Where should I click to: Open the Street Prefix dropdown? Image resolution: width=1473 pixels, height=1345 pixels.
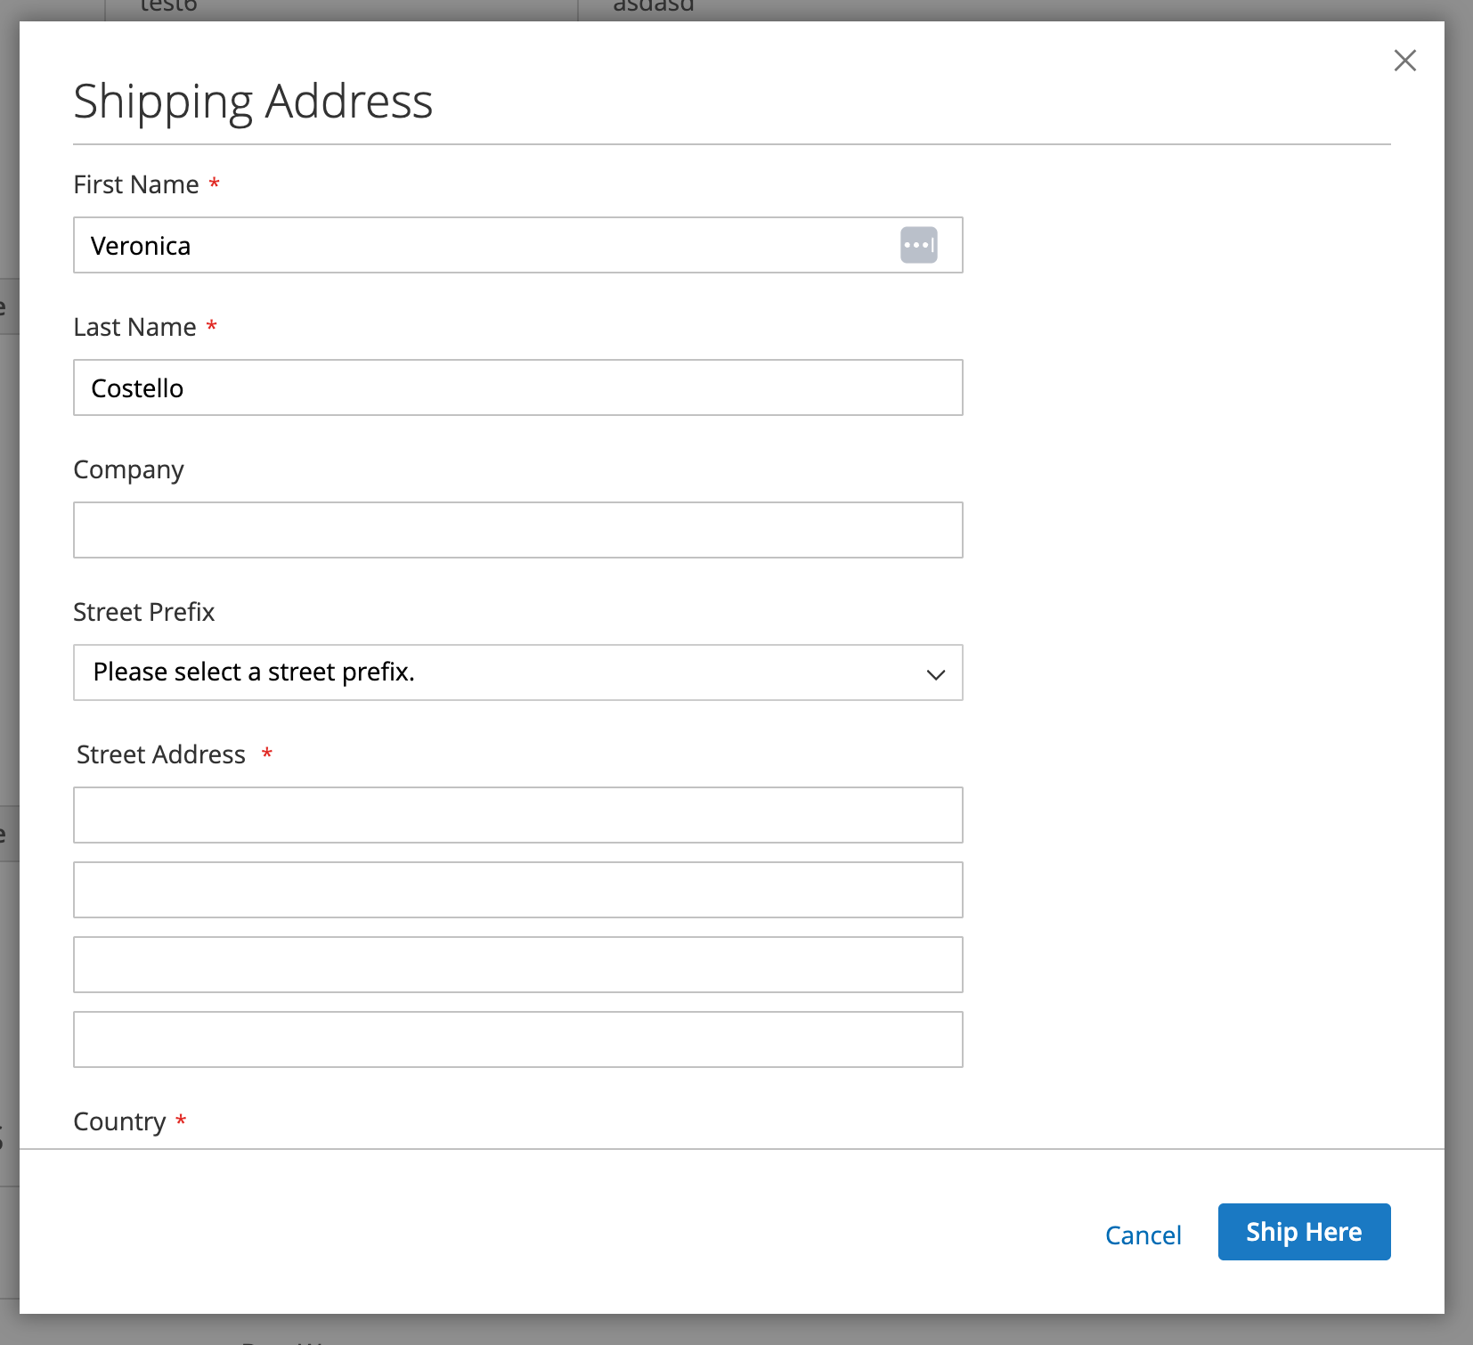click(x=517, y=672)
